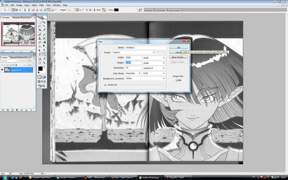Switch to Quick Mask mode

(x=44, y=77)
